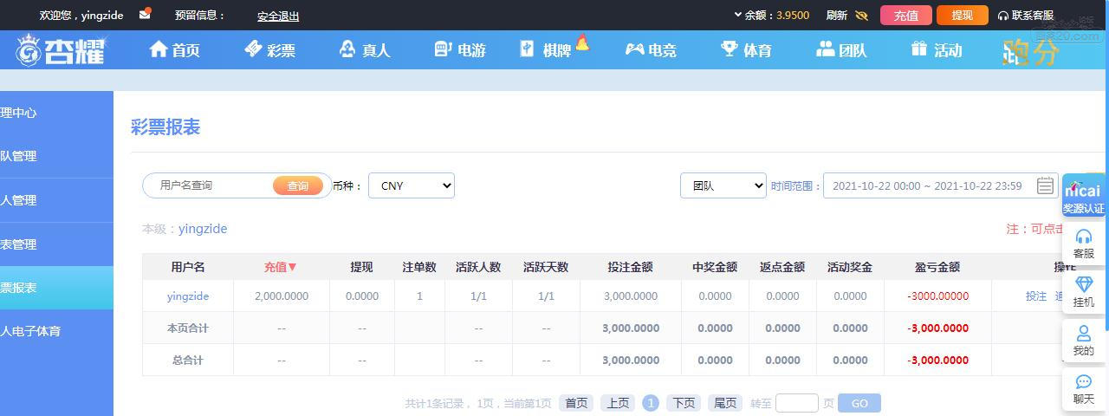The width and height of the screenshot is (1109, 416).
Task: Select the 人电子体育 sidebar item
Action: pyautogui.click(x=56, y=331)
